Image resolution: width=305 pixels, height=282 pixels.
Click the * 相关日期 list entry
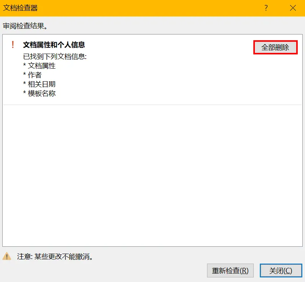[x=39, y=84]
